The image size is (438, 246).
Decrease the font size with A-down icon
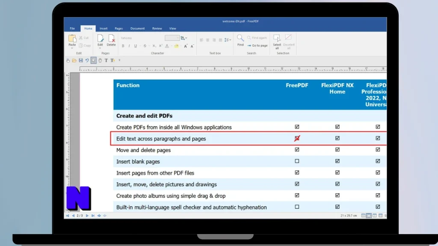pos(192,46)
